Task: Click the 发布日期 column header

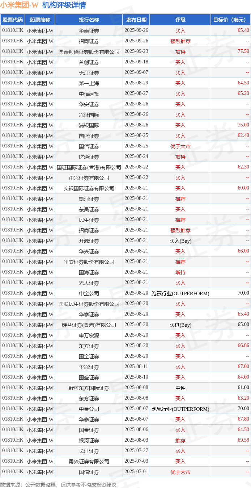Action: [136, 20]
